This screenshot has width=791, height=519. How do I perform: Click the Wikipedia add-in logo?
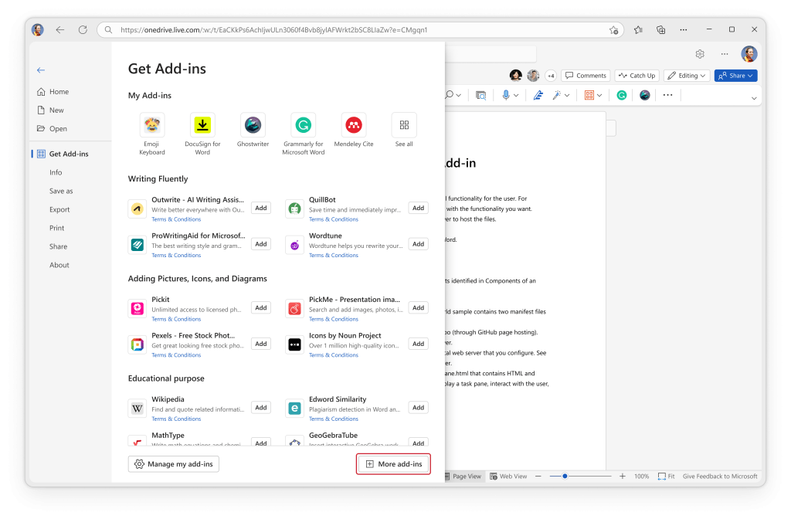click(137, 408)
